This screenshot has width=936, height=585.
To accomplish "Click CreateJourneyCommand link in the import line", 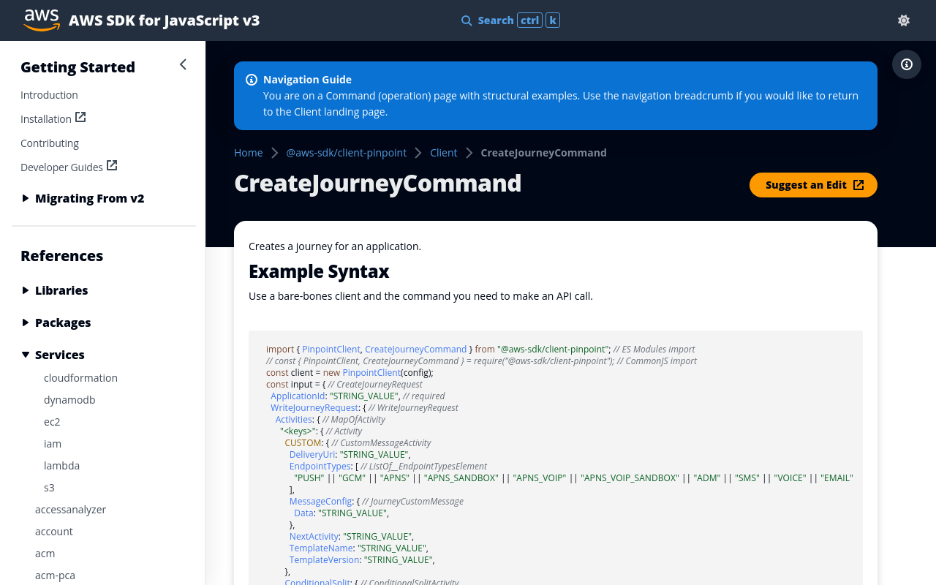I will tap(415, 350).
